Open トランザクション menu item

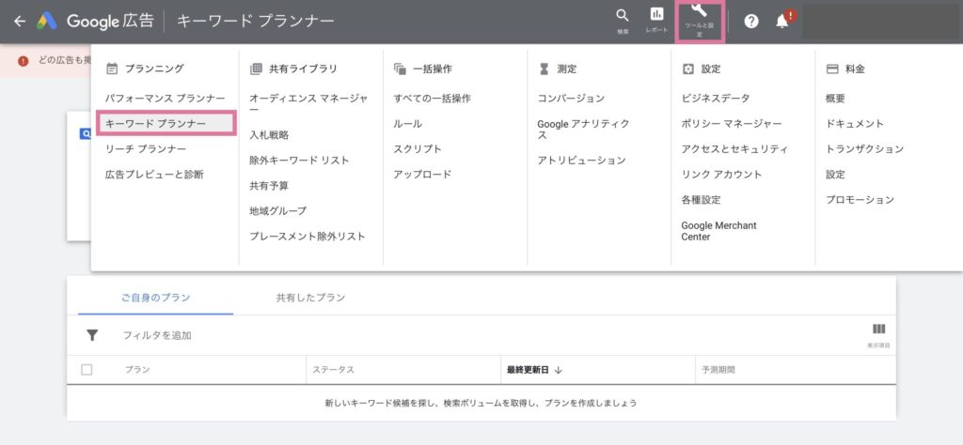pyautogui.click(x=865, y=149)
